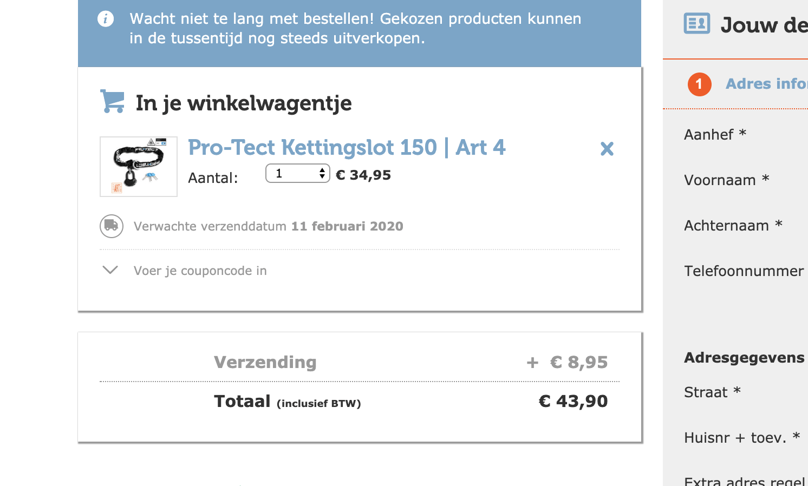Click the shopping cart icon

(x=112, y=102)
